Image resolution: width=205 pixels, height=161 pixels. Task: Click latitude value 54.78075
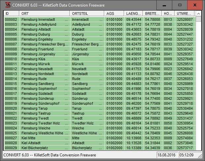pos(152,109)
